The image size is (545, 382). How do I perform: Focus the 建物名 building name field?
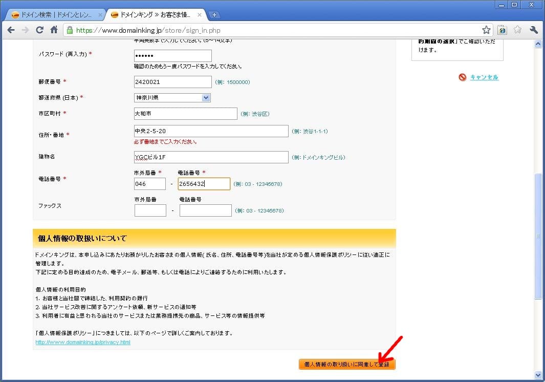211,157
